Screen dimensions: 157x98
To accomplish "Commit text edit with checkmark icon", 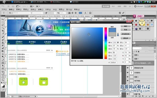I will (x=123, y=13).
